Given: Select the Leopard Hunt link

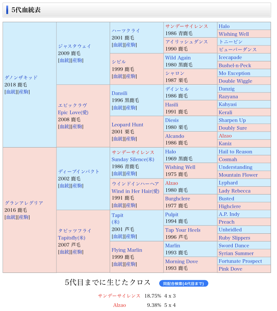Looking at the screenshot, I should tap(127, 125).
